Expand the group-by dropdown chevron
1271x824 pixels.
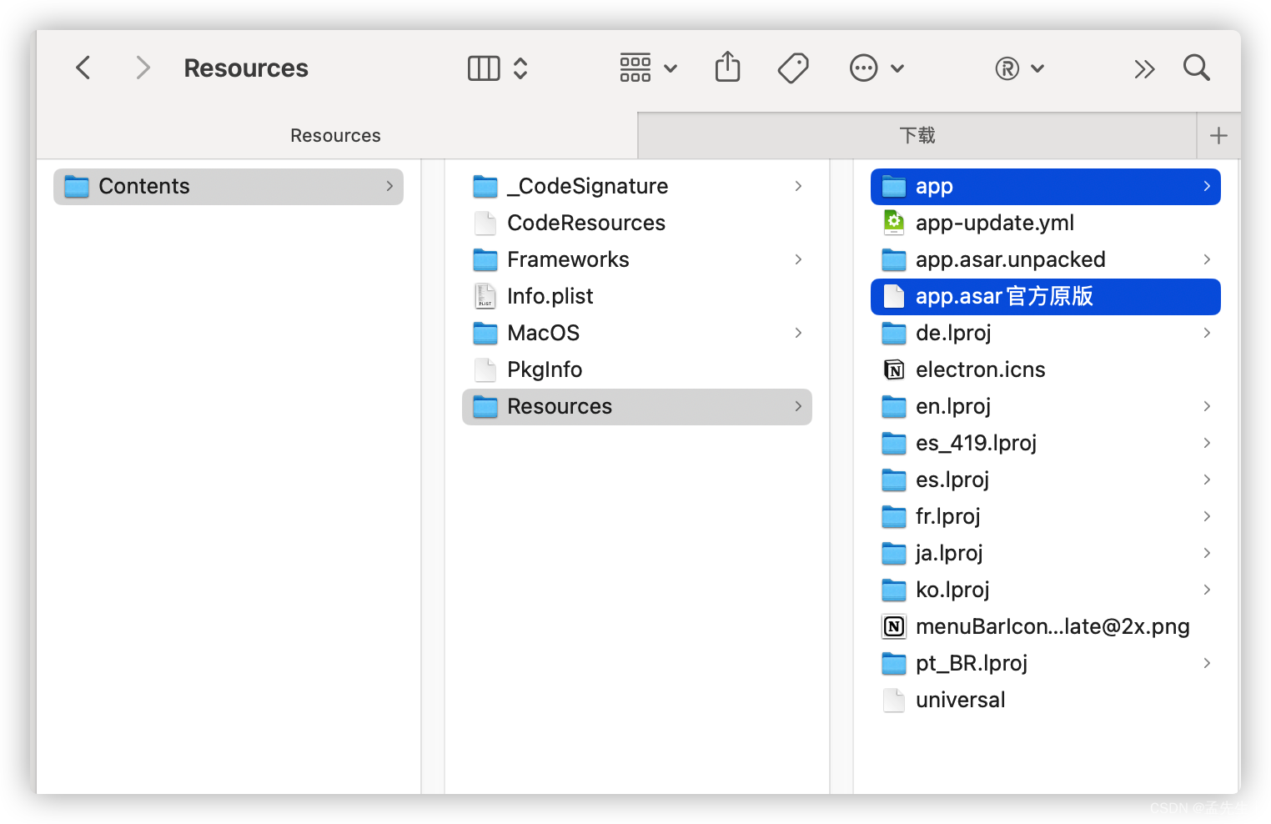click(671, 68)
